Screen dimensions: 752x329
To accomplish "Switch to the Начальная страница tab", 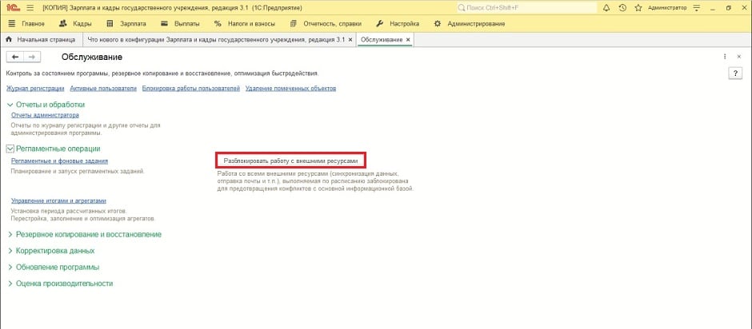I will pyautogui.click(x=42, y=40).
